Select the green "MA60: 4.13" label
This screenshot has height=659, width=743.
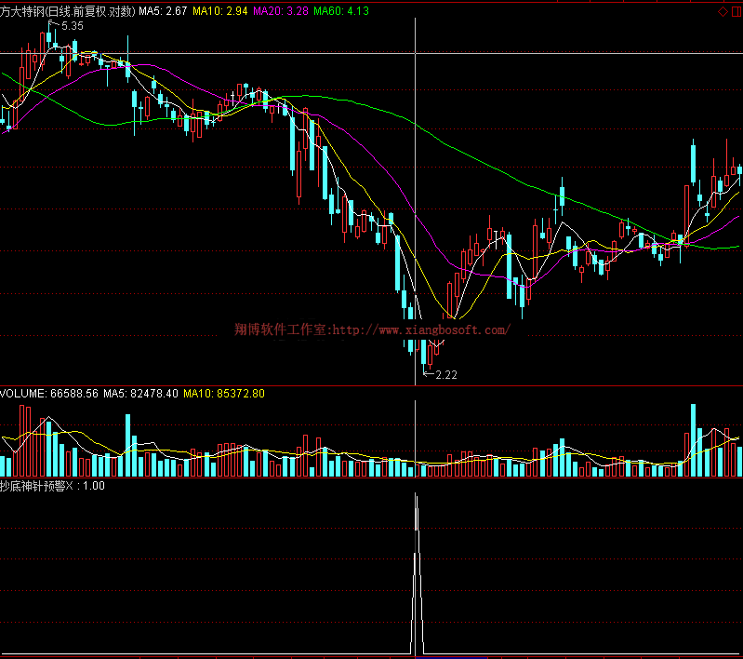point(341,11)
